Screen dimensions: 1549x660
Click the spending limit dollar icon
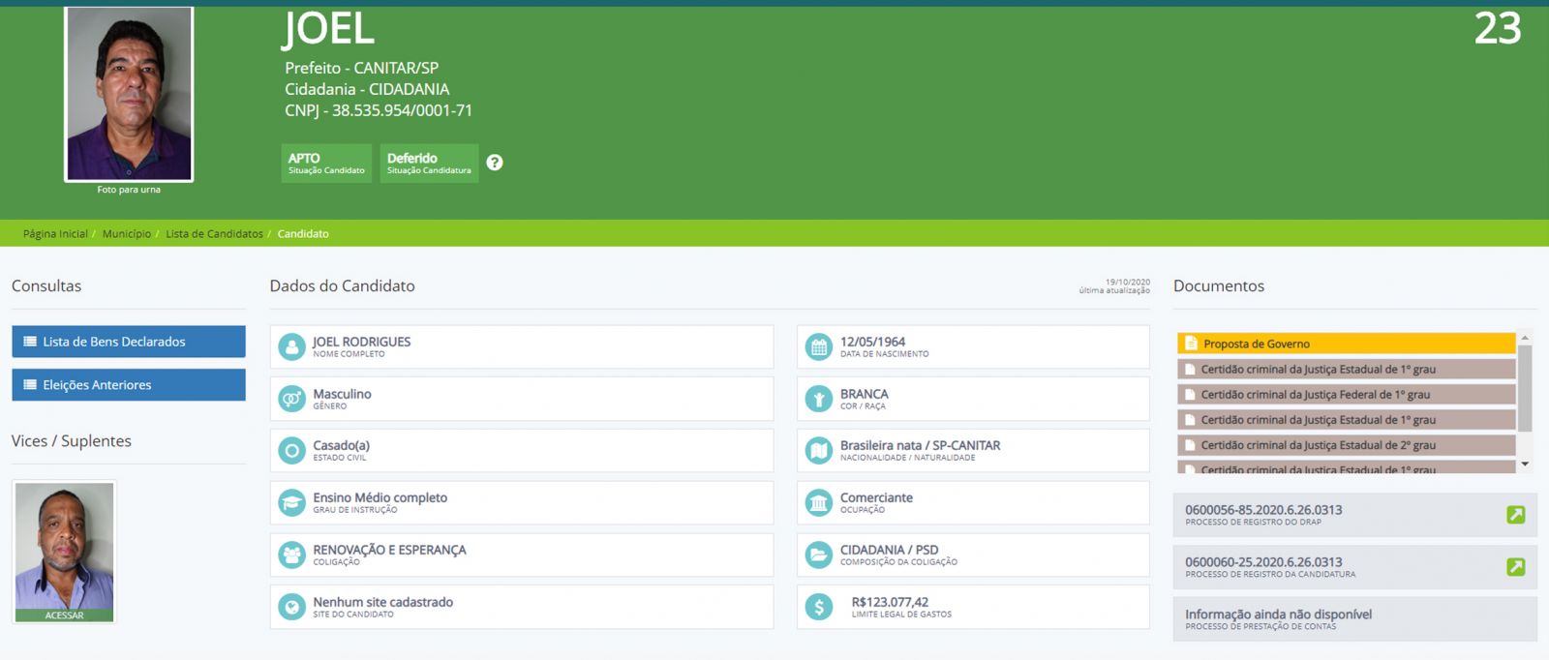click(819, 607)
